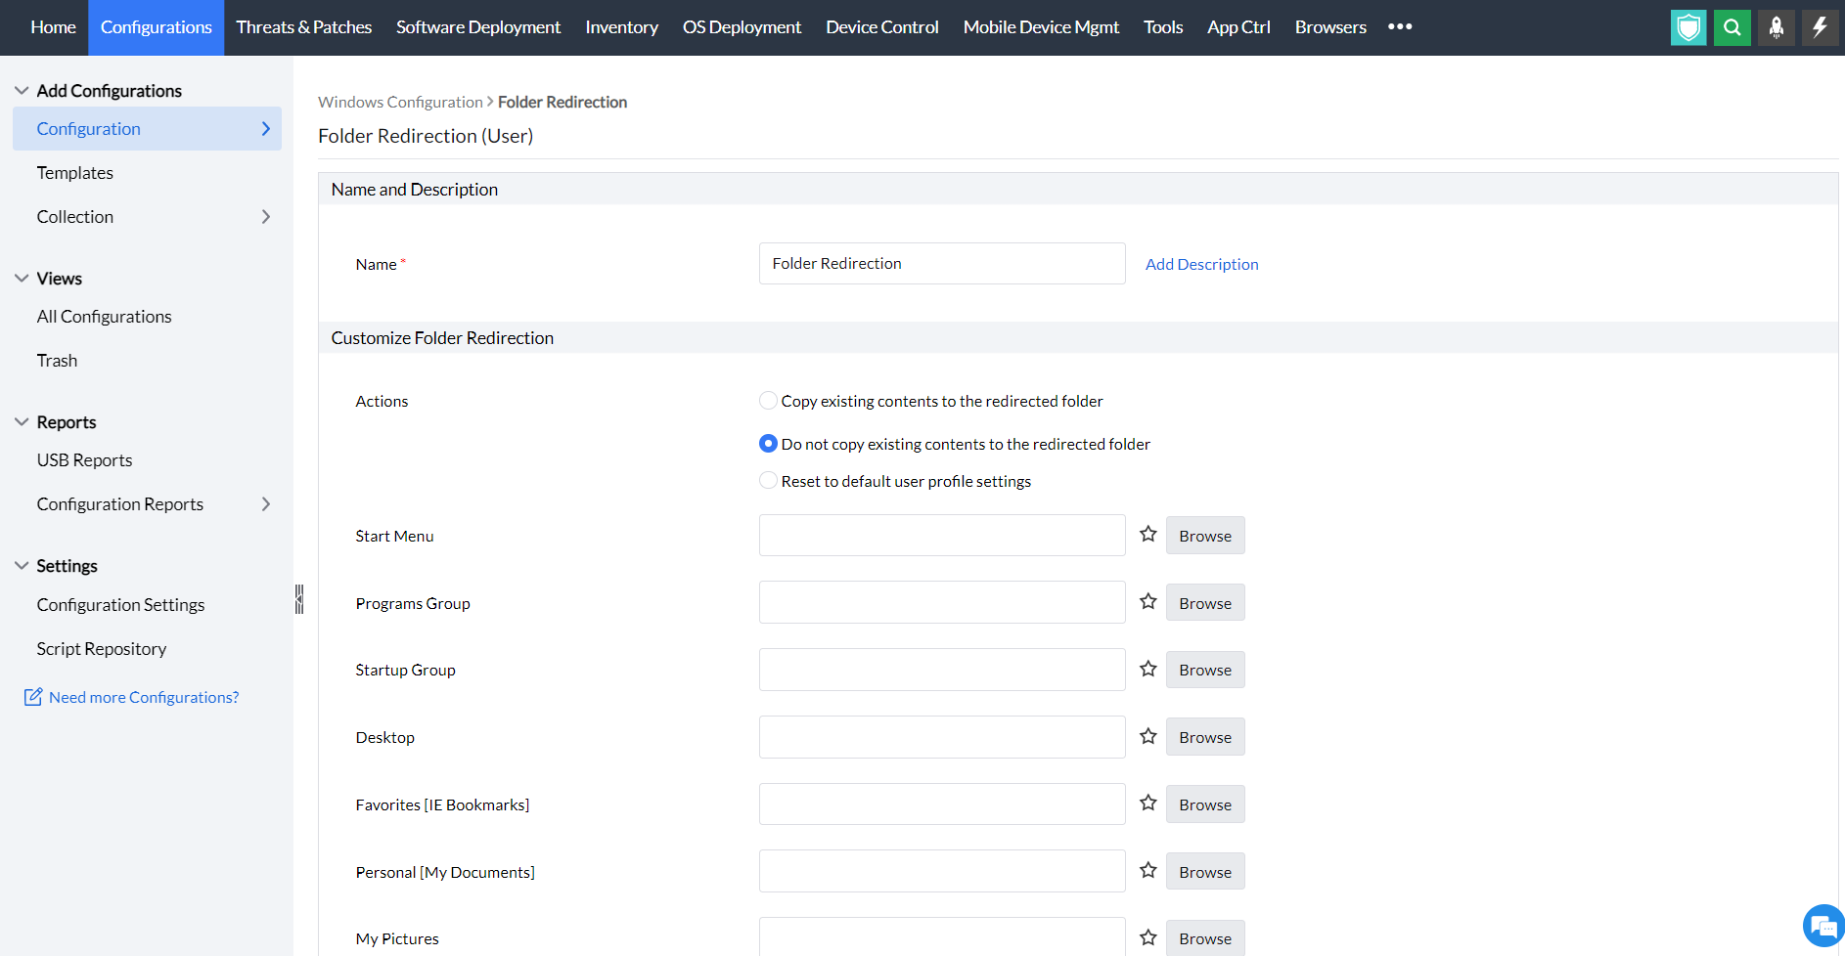Click the ellipsis overflow menu in navigation bar
Screen dimensions: 1845x956
[1400, 27]
